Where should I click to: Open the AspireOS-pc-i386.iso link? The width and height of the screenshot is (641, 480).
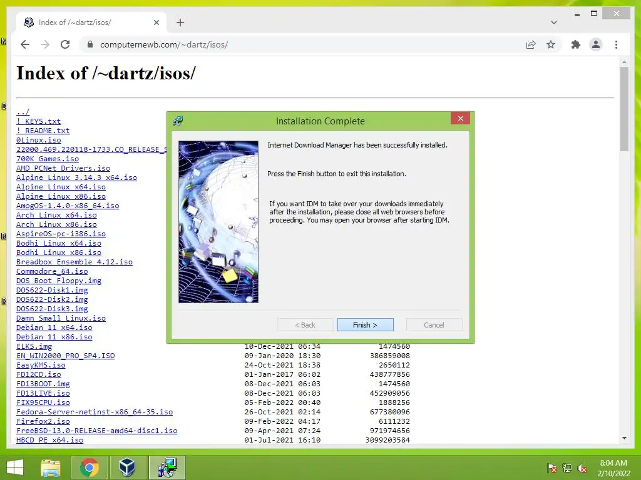coord(61,234)
